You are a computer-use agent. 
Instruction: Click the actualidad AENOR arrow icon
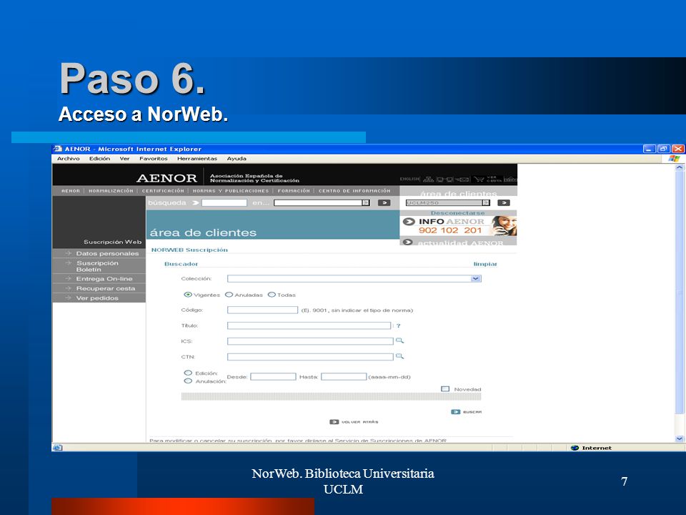tap(407, 242)
